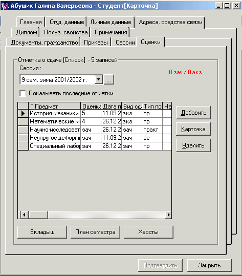Expand the Сессия dropdown list
Image resolution: width=242 pixels, height=276 pixels.
coord(99,79)
